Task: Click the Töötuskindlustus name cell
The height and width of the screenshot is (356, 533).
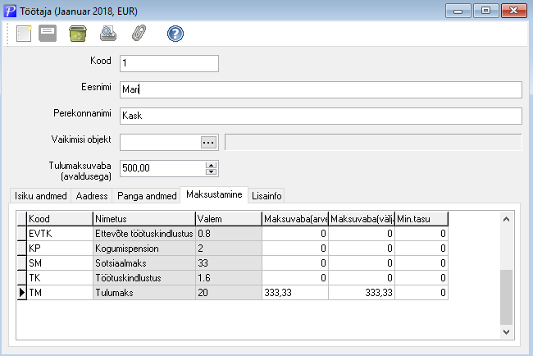Action: coord(144,278)
